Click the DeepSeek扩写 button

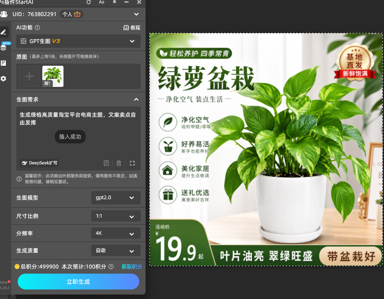tap(39, 163)
